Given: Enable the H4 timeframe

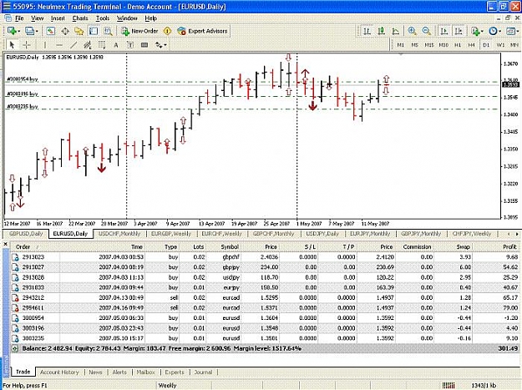Looking at the screenshot, I should coord(471,44).
